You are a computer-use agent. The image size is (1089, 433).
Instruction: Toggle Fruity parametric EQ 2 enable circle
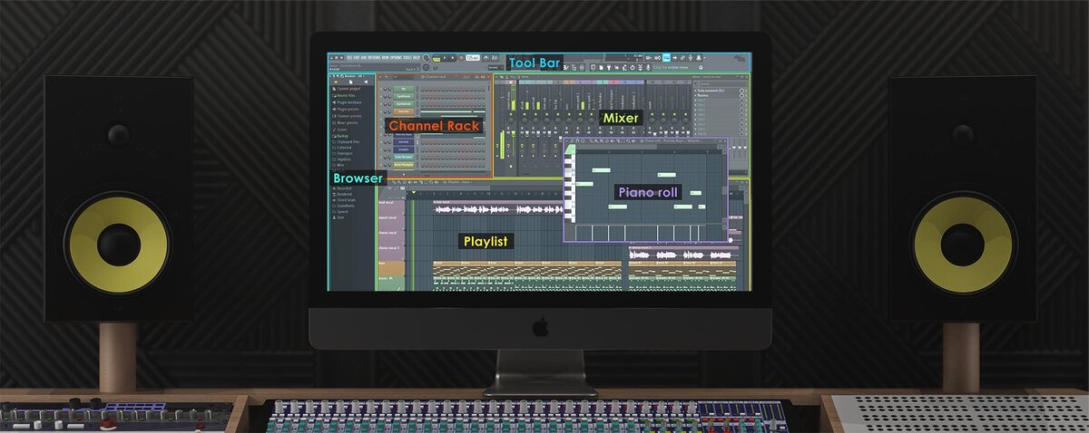[741, 91]
